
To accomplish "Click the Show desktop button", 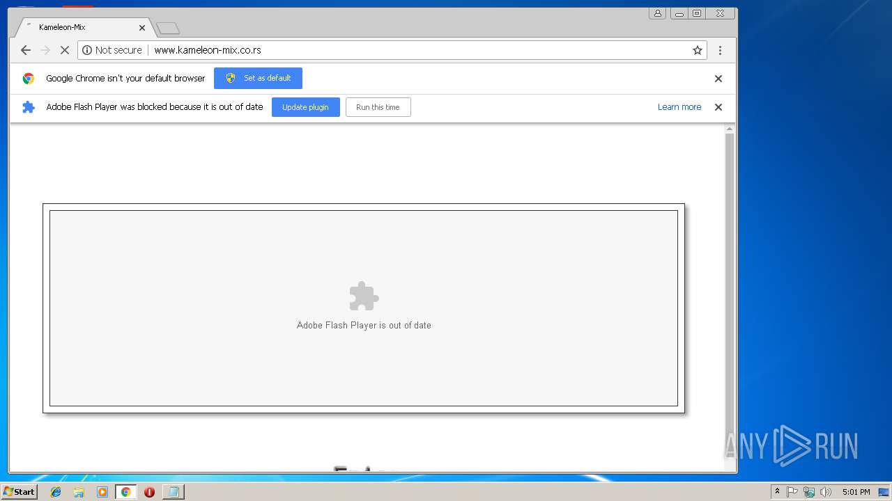I will 884,492.
